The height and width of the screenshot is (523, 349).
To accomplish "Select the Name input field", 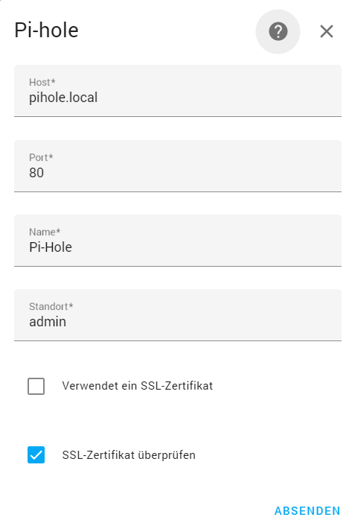I will pyautogui.click(x=178, y=241).
